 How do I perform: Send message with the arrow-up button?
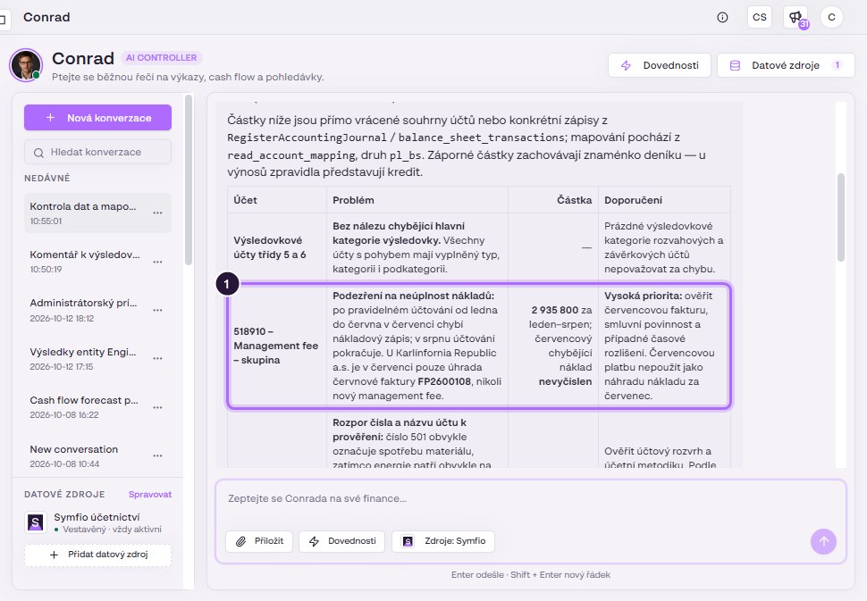(823, 541)
